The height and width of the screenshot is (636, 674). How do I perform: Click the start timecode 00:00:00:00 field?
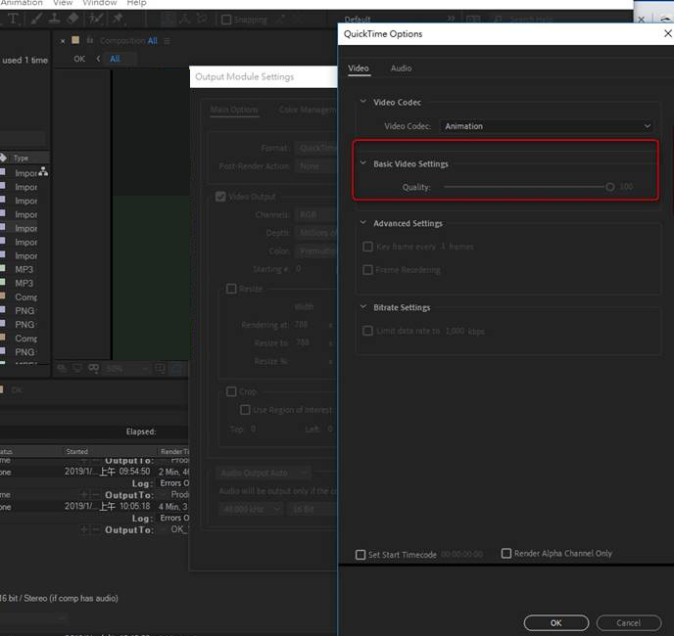(461, 555)
